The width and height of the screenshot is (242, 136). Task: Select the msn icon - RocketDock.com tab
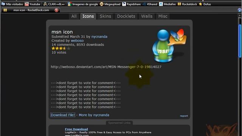tap(31, 10)
